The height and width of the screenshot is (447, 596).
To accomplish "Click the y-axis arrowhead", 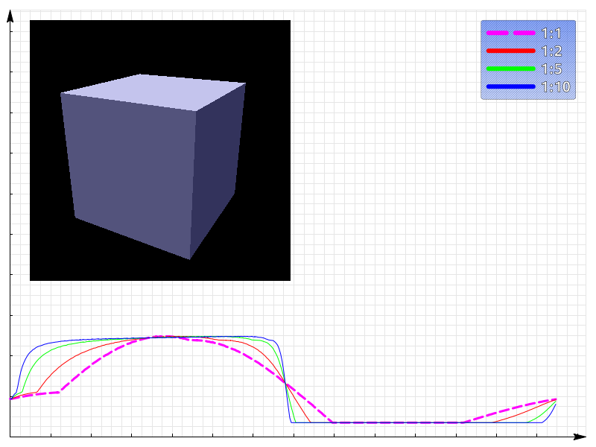I will (x=10, y=16).
